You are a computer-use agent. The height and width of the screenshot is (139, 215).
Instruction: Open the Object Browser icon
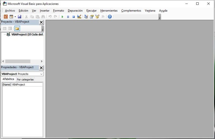[x=97, y=17]
